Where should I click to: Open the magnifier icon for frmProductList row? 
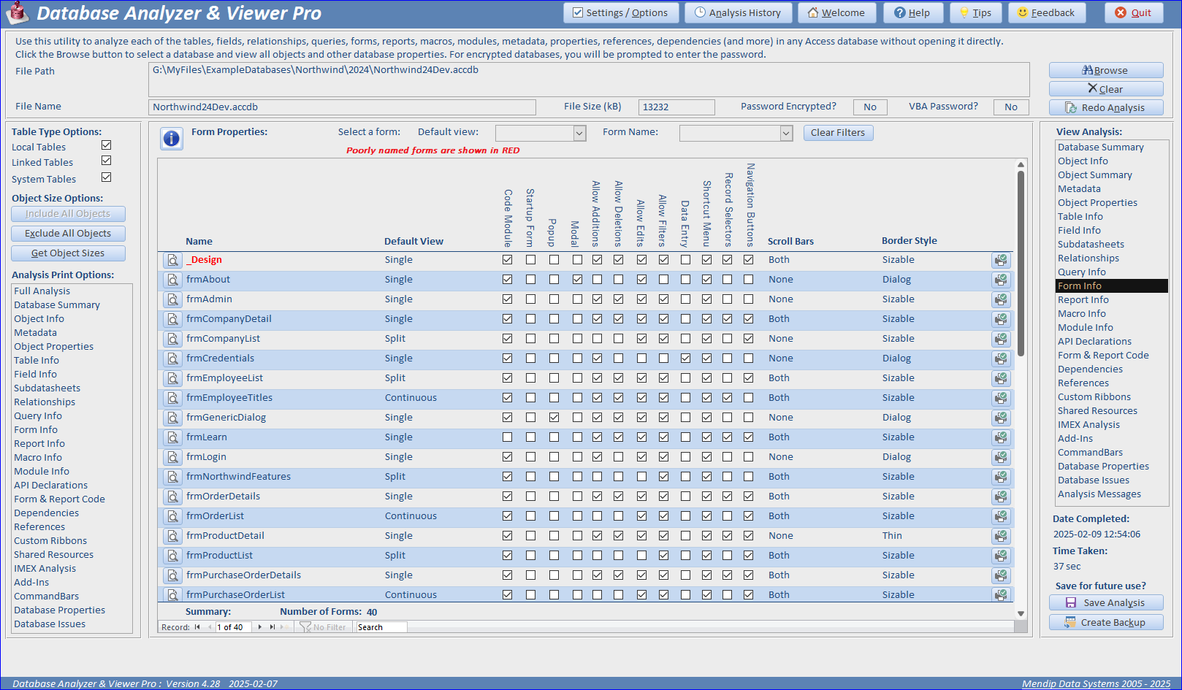[x=172, y=556]
